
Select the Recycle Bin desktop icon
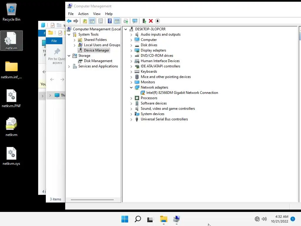click(11, 12)
